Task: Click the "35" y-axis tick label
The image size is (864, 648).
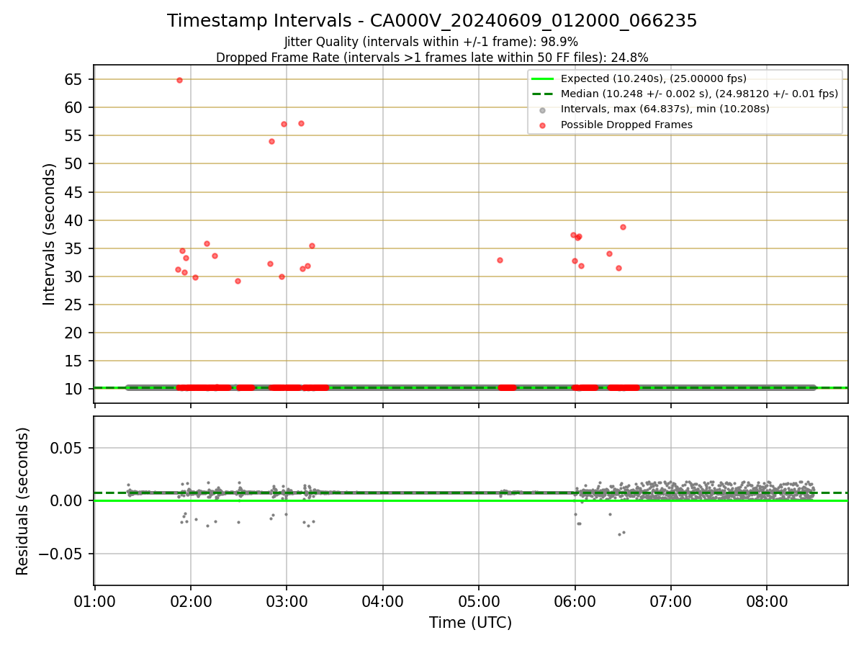Action: point(76,248)
